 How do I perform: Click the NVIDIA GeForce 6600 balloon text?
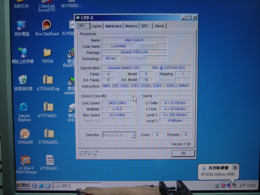[x=217, y=174]
